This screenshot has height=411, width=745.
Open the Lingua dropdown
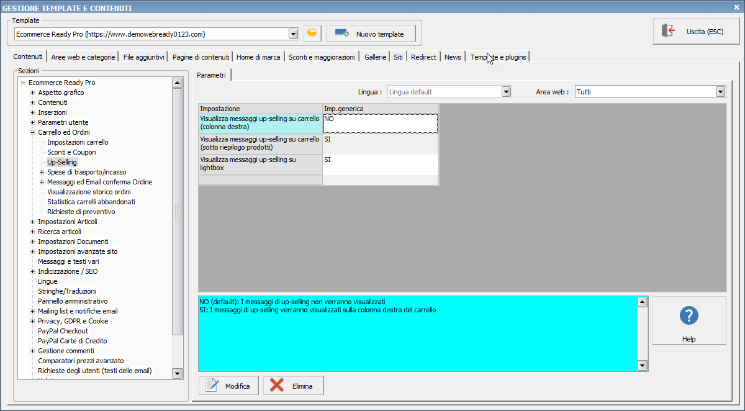tap(506, 92)
